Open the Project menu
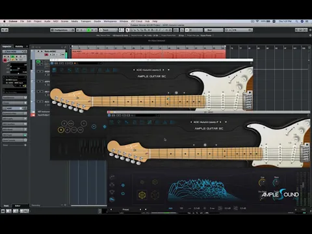The width and height of the screenshot is (312, 234). pos(38,21)
